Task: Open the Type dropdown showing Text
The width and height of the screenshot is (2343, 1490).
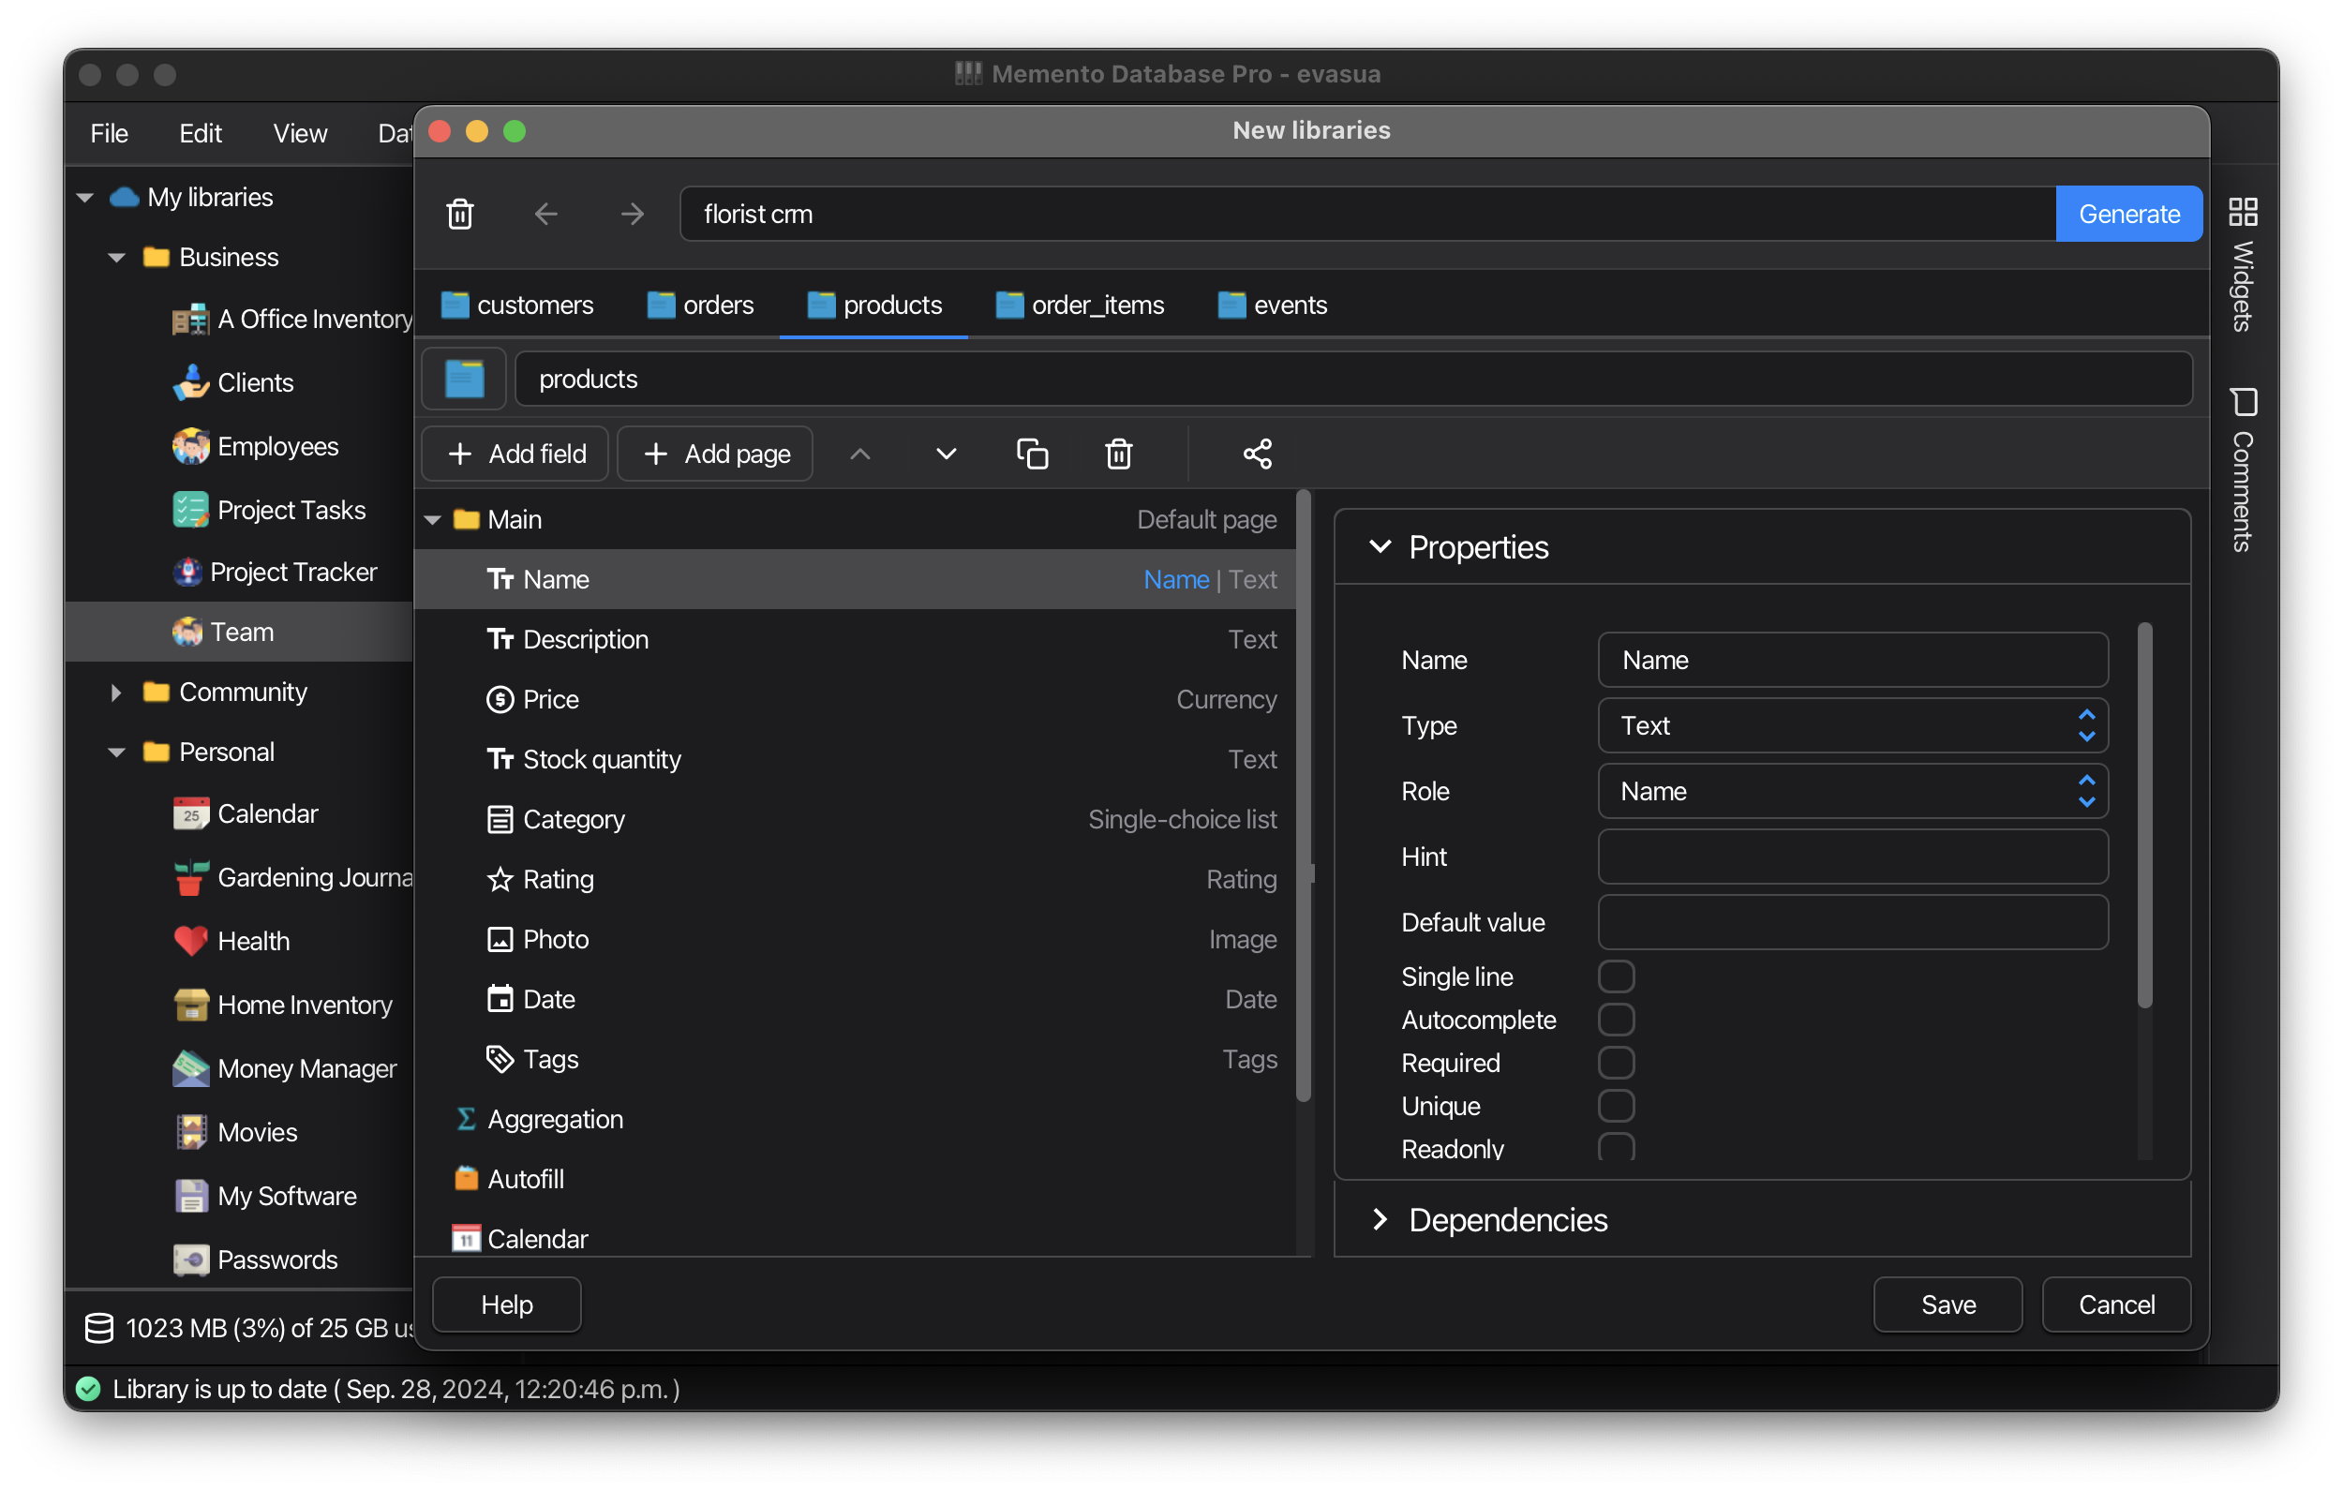Action: pyautogui.click(x=1851, y=726)
